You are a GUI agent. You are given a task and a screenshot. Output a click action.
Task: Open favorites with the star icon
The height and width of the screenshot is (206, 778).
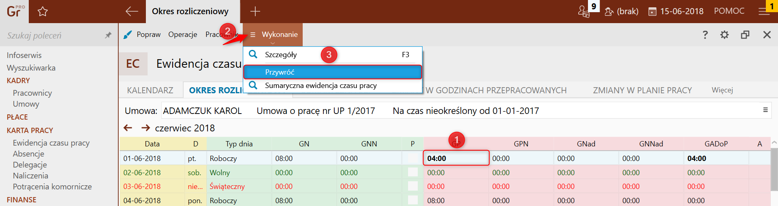43,11
